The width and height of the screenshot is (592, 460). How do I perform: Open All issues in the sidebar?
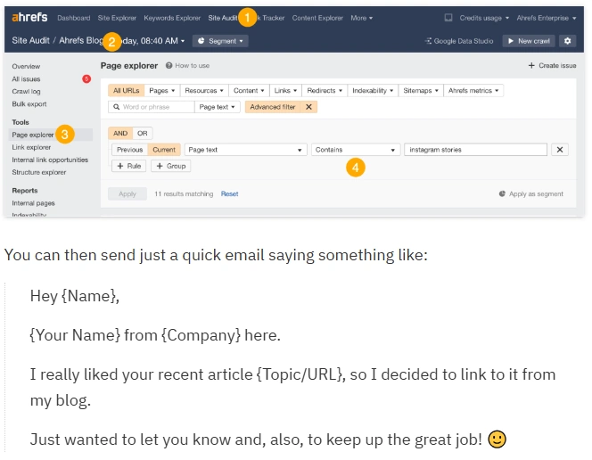[26, 78]
